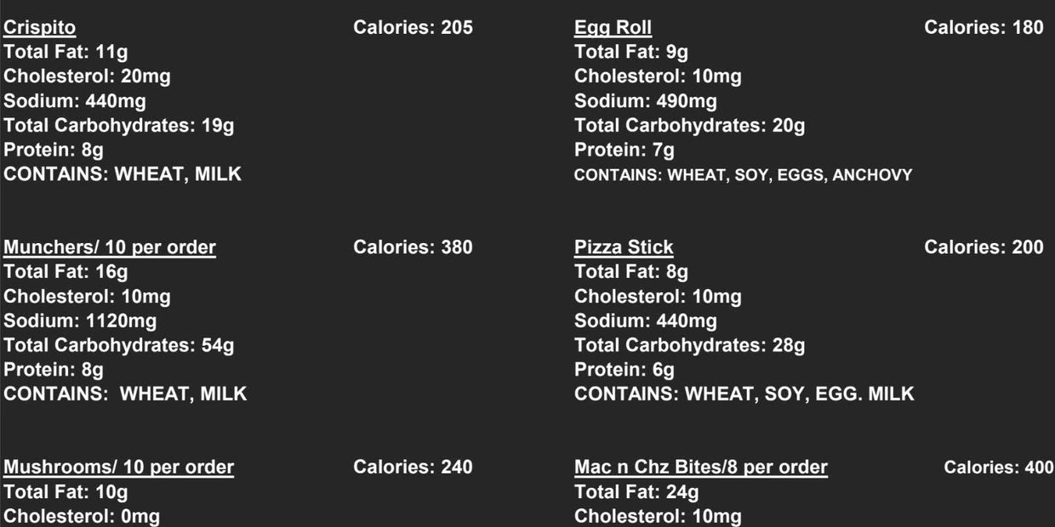Click the Sodium: 490mg line
Screen dimensions: 1055x527
click(645, 101)
